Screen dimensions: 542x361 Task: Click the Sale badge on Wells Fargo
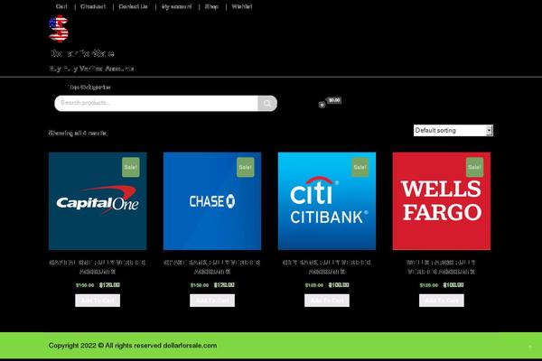474,167
